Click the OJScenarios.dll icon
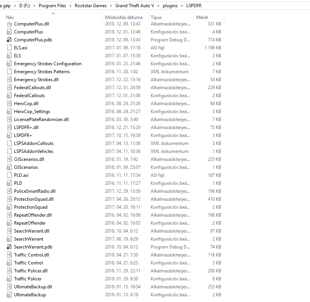 pyautogui.click(x=9, y=159)
